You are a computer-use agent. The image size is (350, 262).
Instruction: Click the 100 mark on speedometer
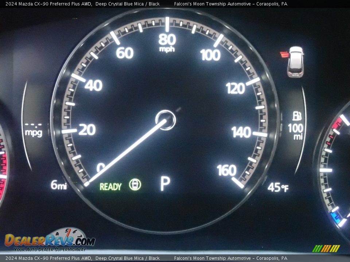coord(210,55)
